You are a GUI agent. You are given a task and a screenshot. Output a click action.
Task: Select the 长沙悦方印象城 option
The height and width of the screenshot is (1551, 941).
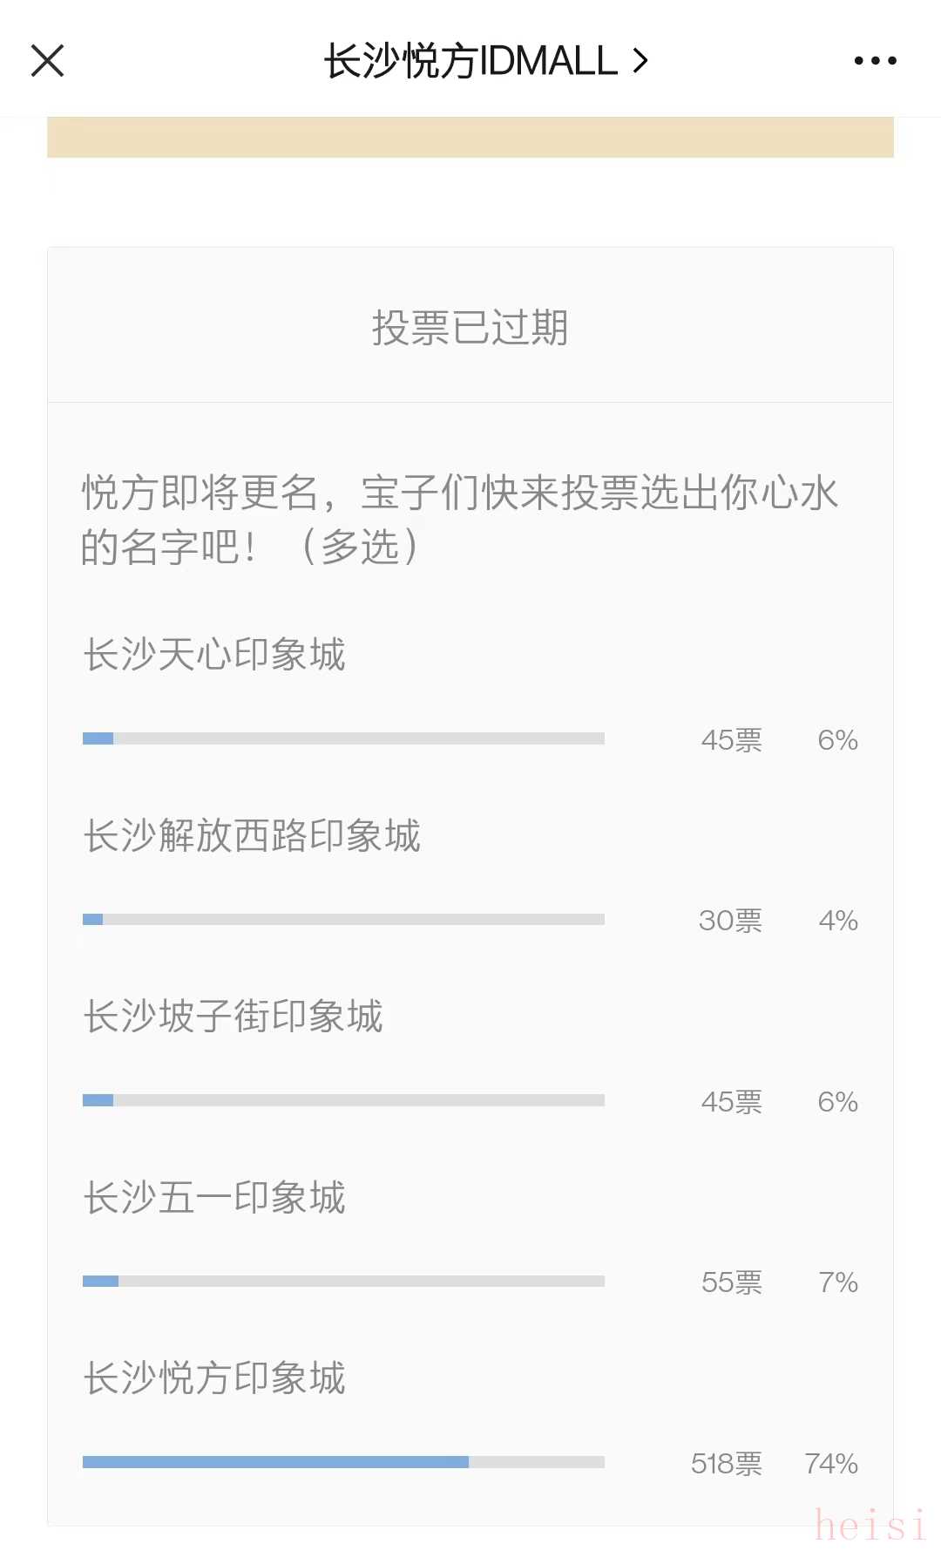214,1378
